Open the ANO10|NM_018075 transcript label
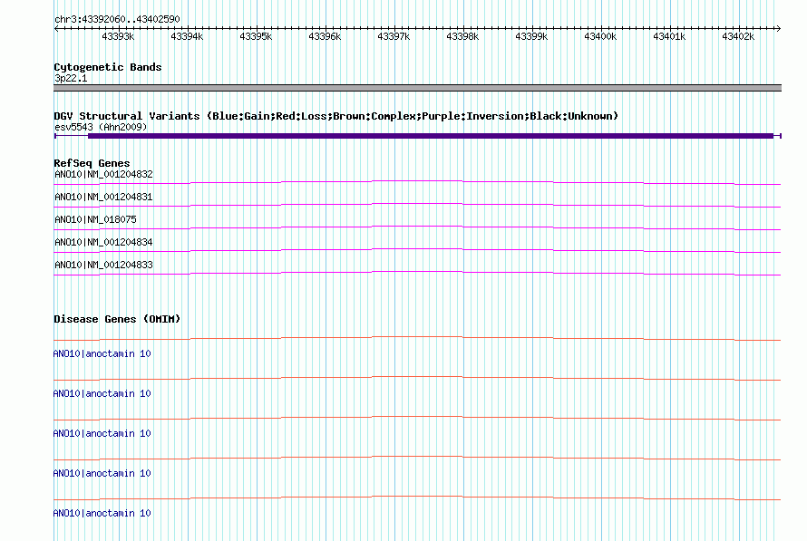This screenshot has height=541, width=807. [96, 219]
